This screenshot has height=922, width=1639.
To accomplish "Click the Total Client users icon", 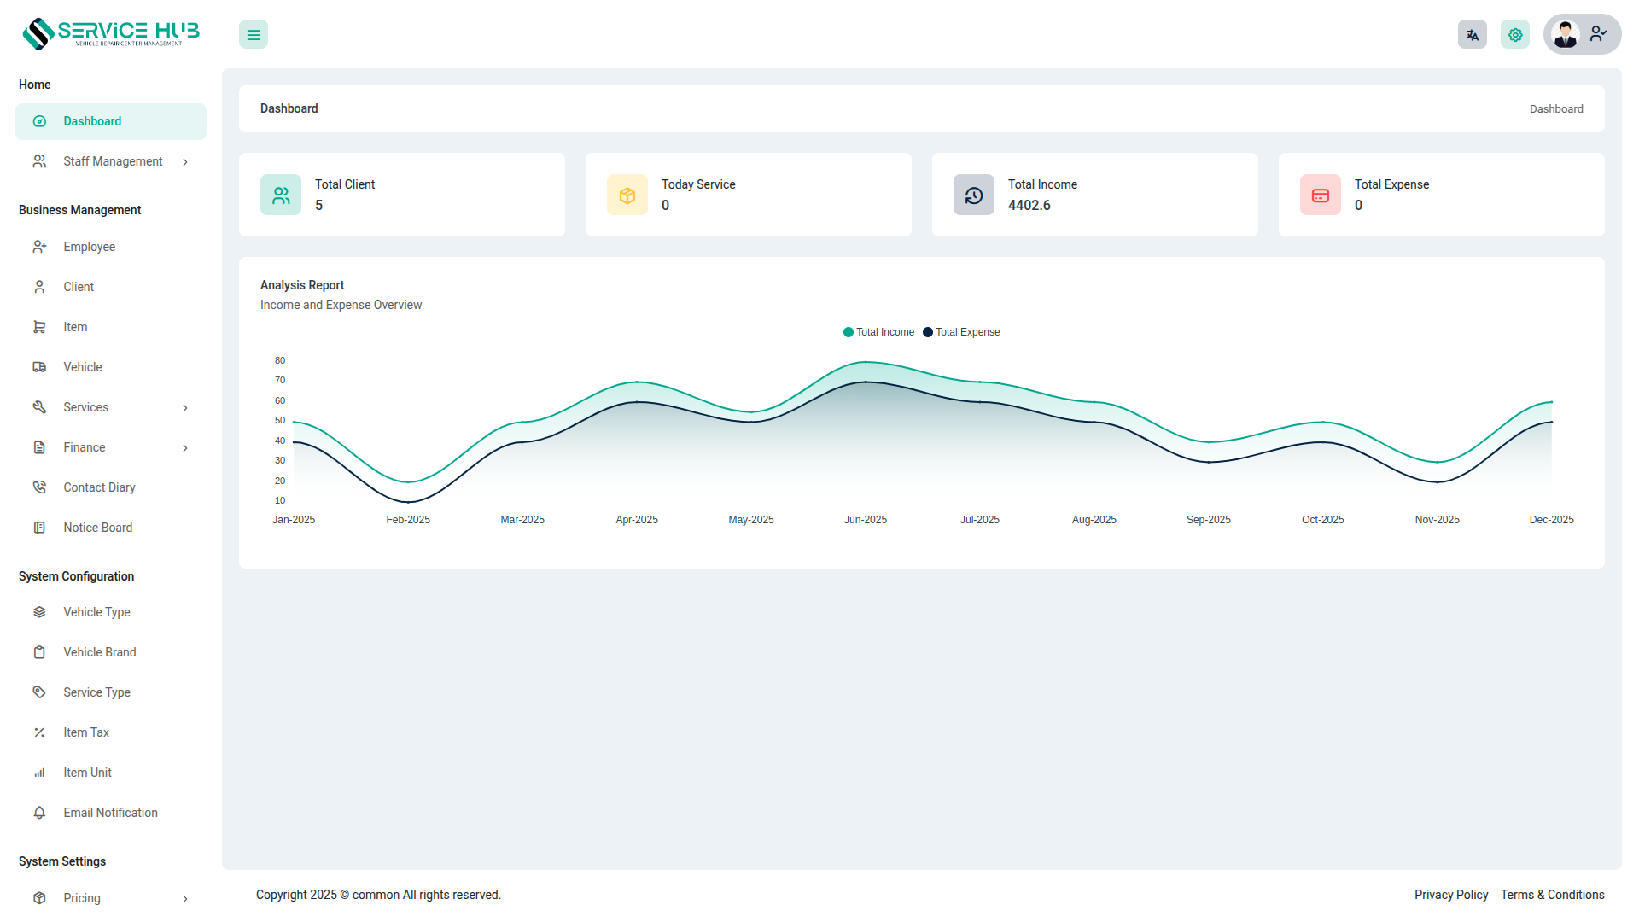I will coord(281,195).
